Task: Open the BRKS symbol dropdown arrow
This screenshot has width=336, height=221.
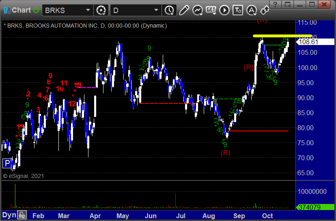Action: [88, 10]
